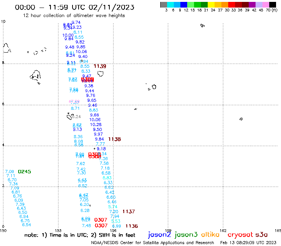Viewport: 281px width, 246px height.
Task: Click the light green 15 ft swatch
Action: click(191, 5)
